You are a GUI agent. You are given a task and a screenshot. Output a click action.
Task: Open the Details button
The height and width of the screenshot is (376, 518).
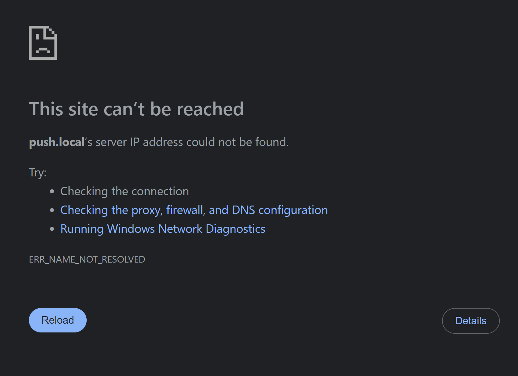pyautogui.click(x=471, y=321)
